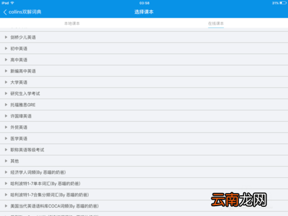Viewport: 288px width, 216px height.
Task: Select the 初中英语 row text
Action: point(19,48)
